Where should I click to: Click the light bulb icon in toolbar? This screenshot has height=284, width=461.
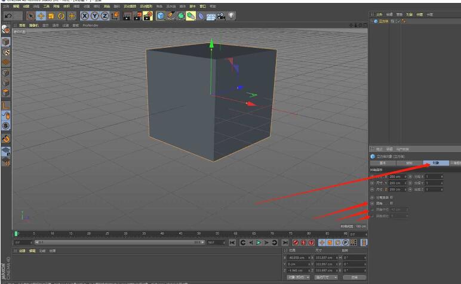[231, 16]
